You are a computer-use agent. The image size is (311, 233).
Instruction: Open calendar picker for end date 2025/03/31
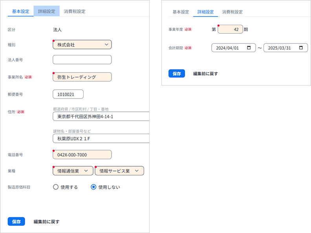click(301, 48)
